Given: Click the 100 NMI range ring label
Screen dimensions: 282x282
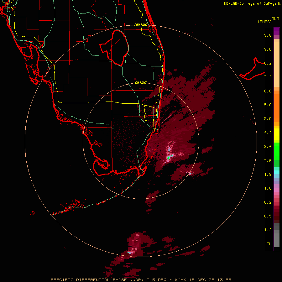Looking at the screenshot, I should click(x=141, y=25).
